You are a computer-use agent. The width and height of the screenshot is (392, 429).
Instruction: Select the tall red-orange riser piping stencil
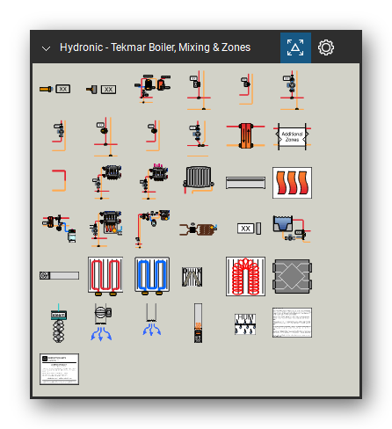pos(152,229)
